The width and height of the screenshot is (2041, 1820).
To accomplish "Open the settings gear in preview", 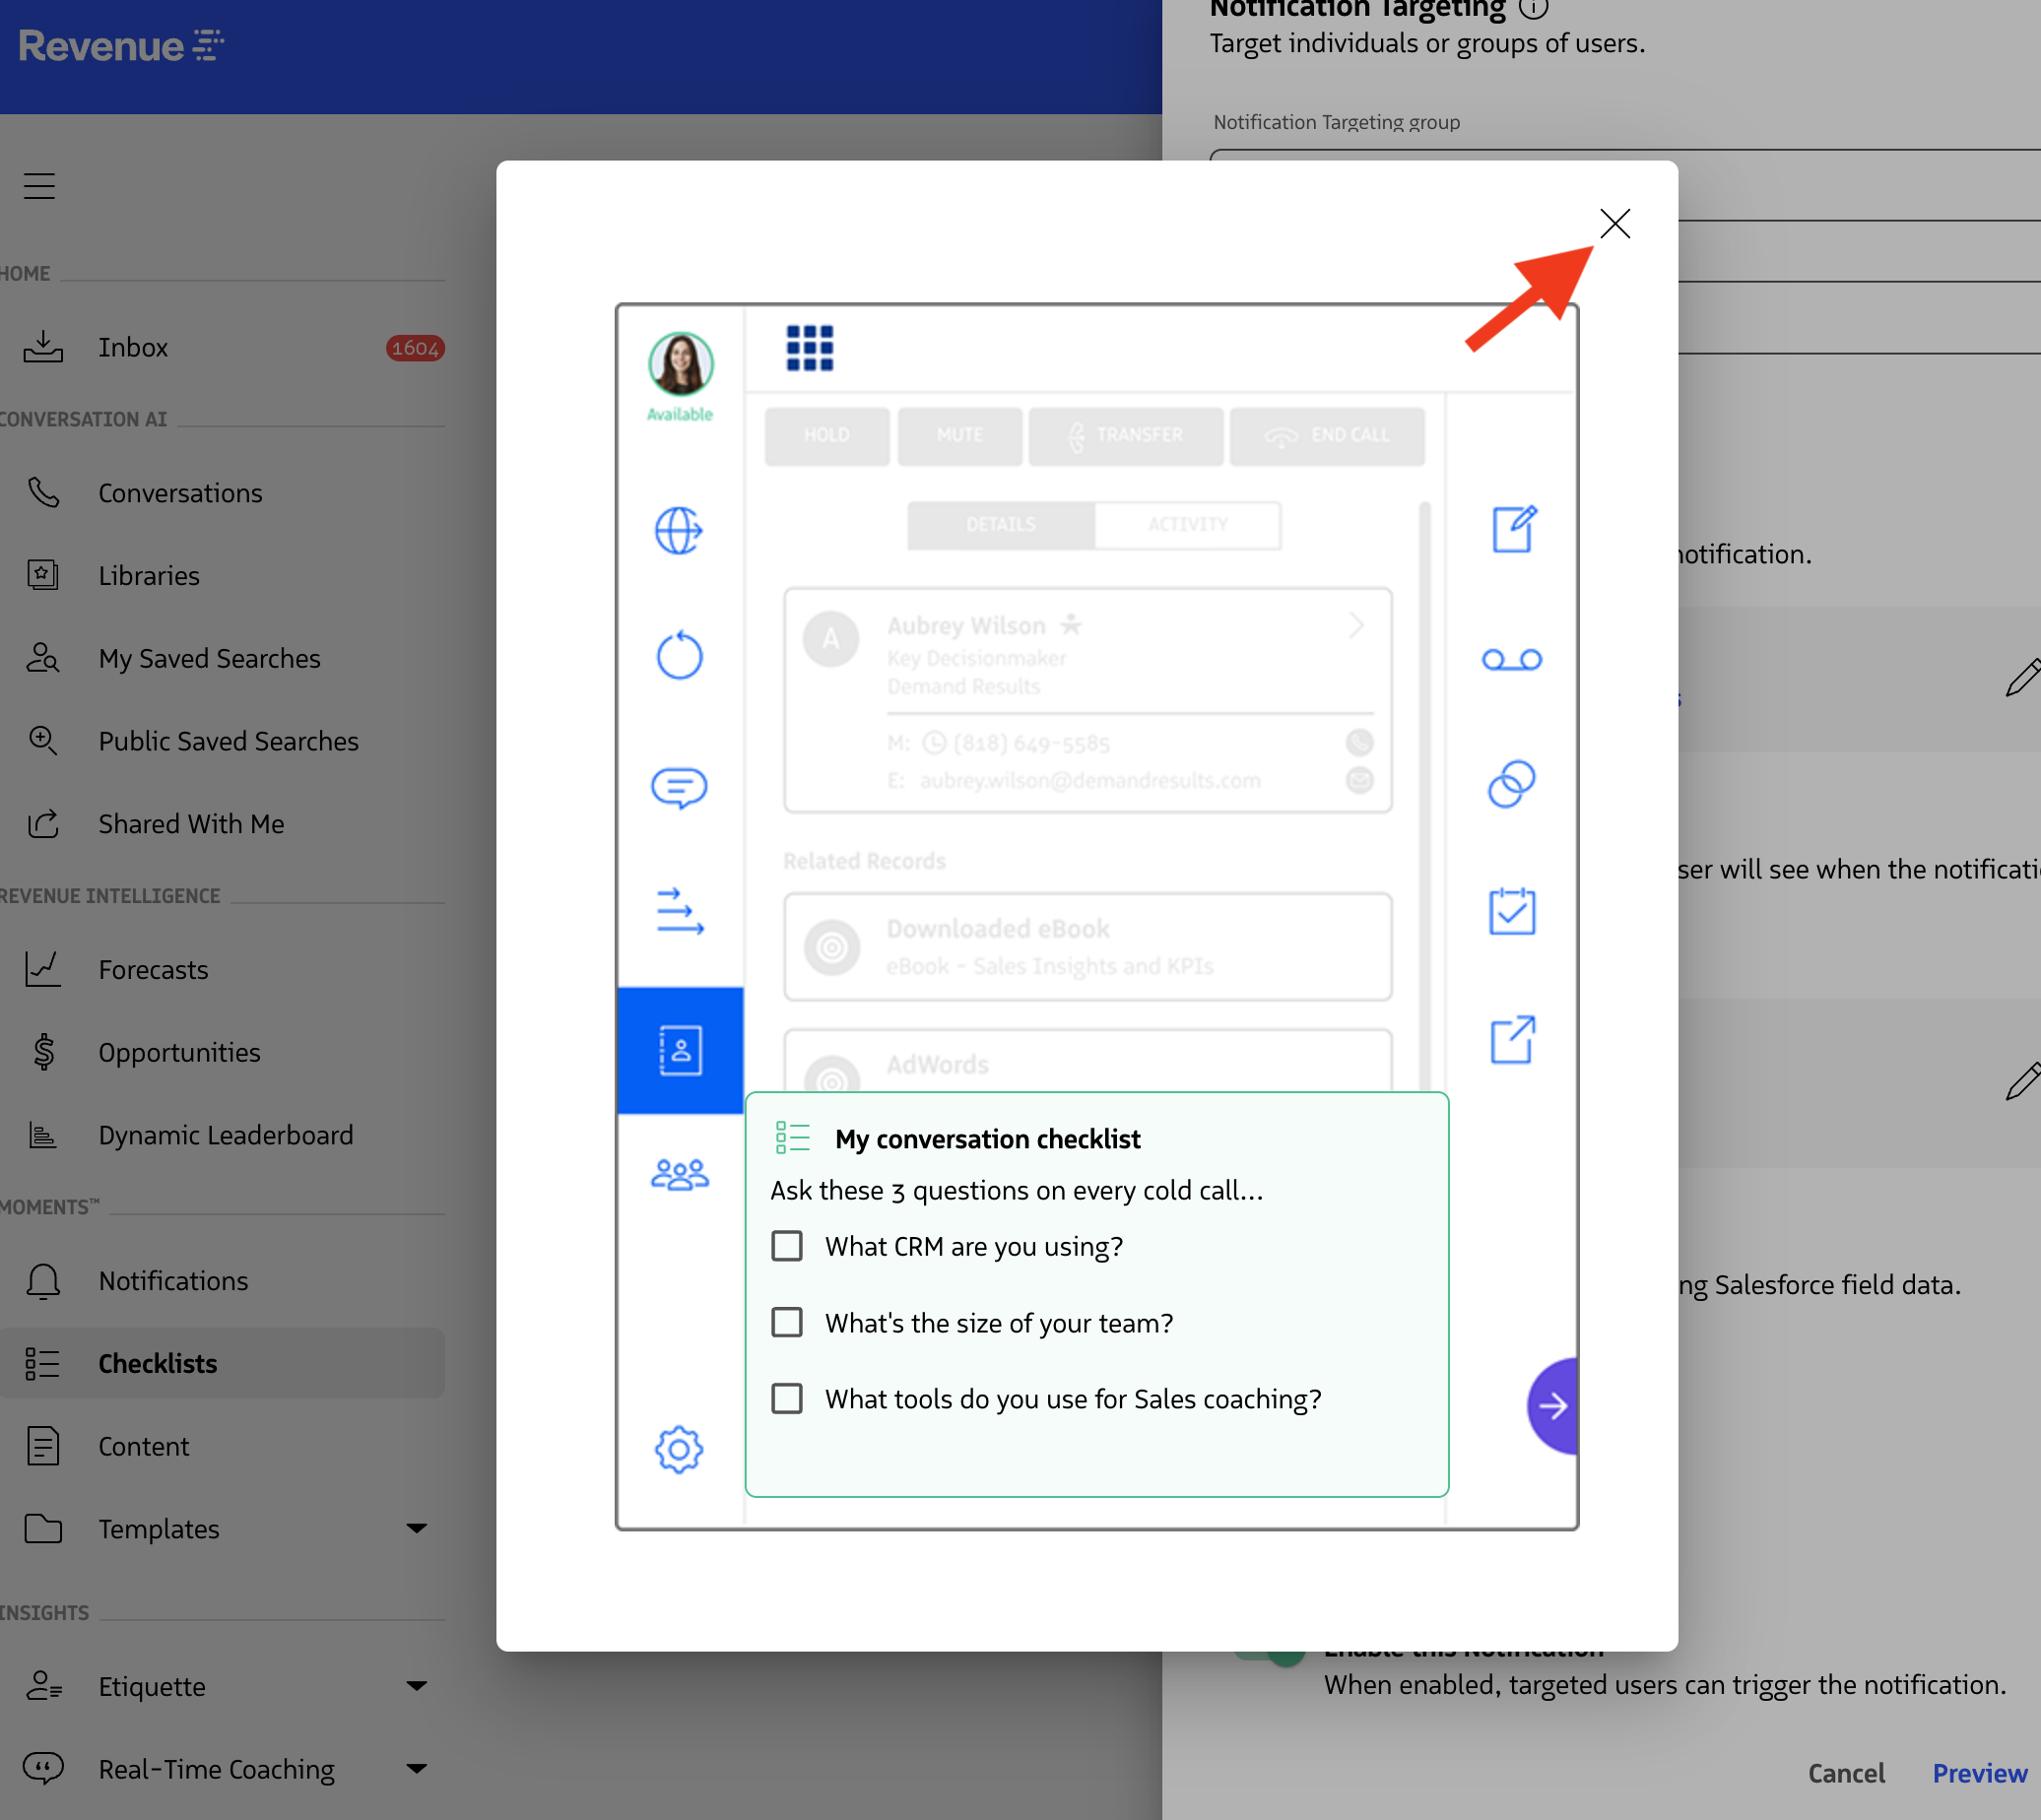I will pyautogui.click(x=679, y=1449).
